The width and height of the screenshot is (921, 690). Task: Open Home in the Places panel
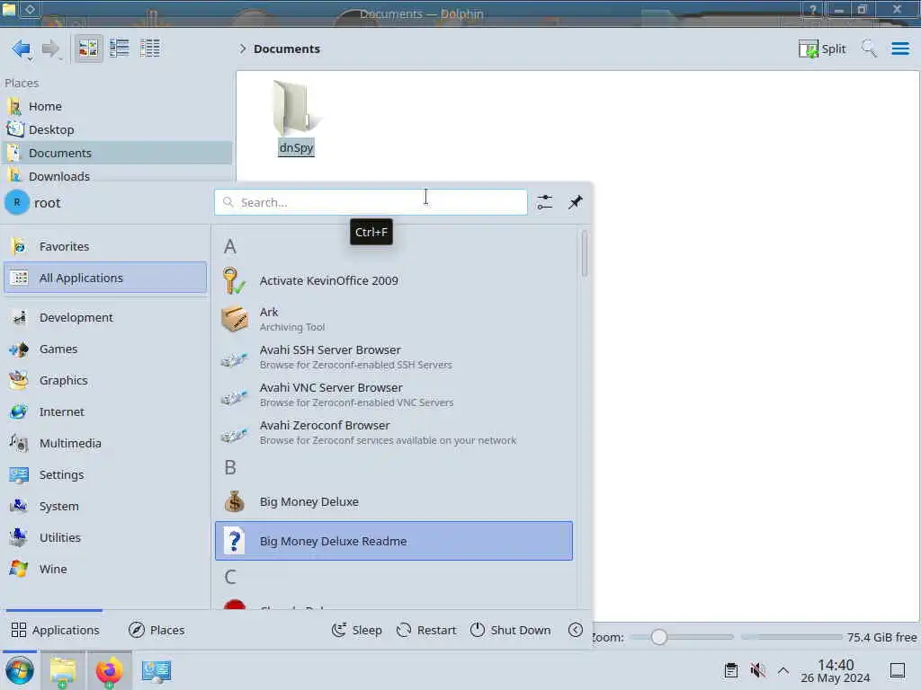[116, 106]
